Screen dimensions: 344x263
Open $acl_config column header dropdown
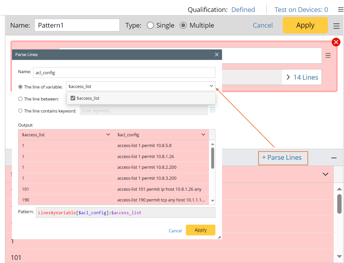coord(203,135)
